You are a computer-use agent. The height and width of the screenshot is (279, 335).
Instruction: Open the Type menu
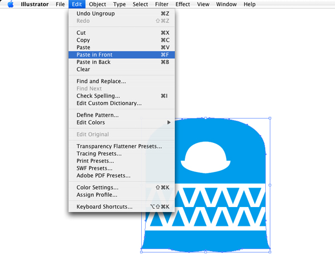pyautogui.click(x=119, y=4)
